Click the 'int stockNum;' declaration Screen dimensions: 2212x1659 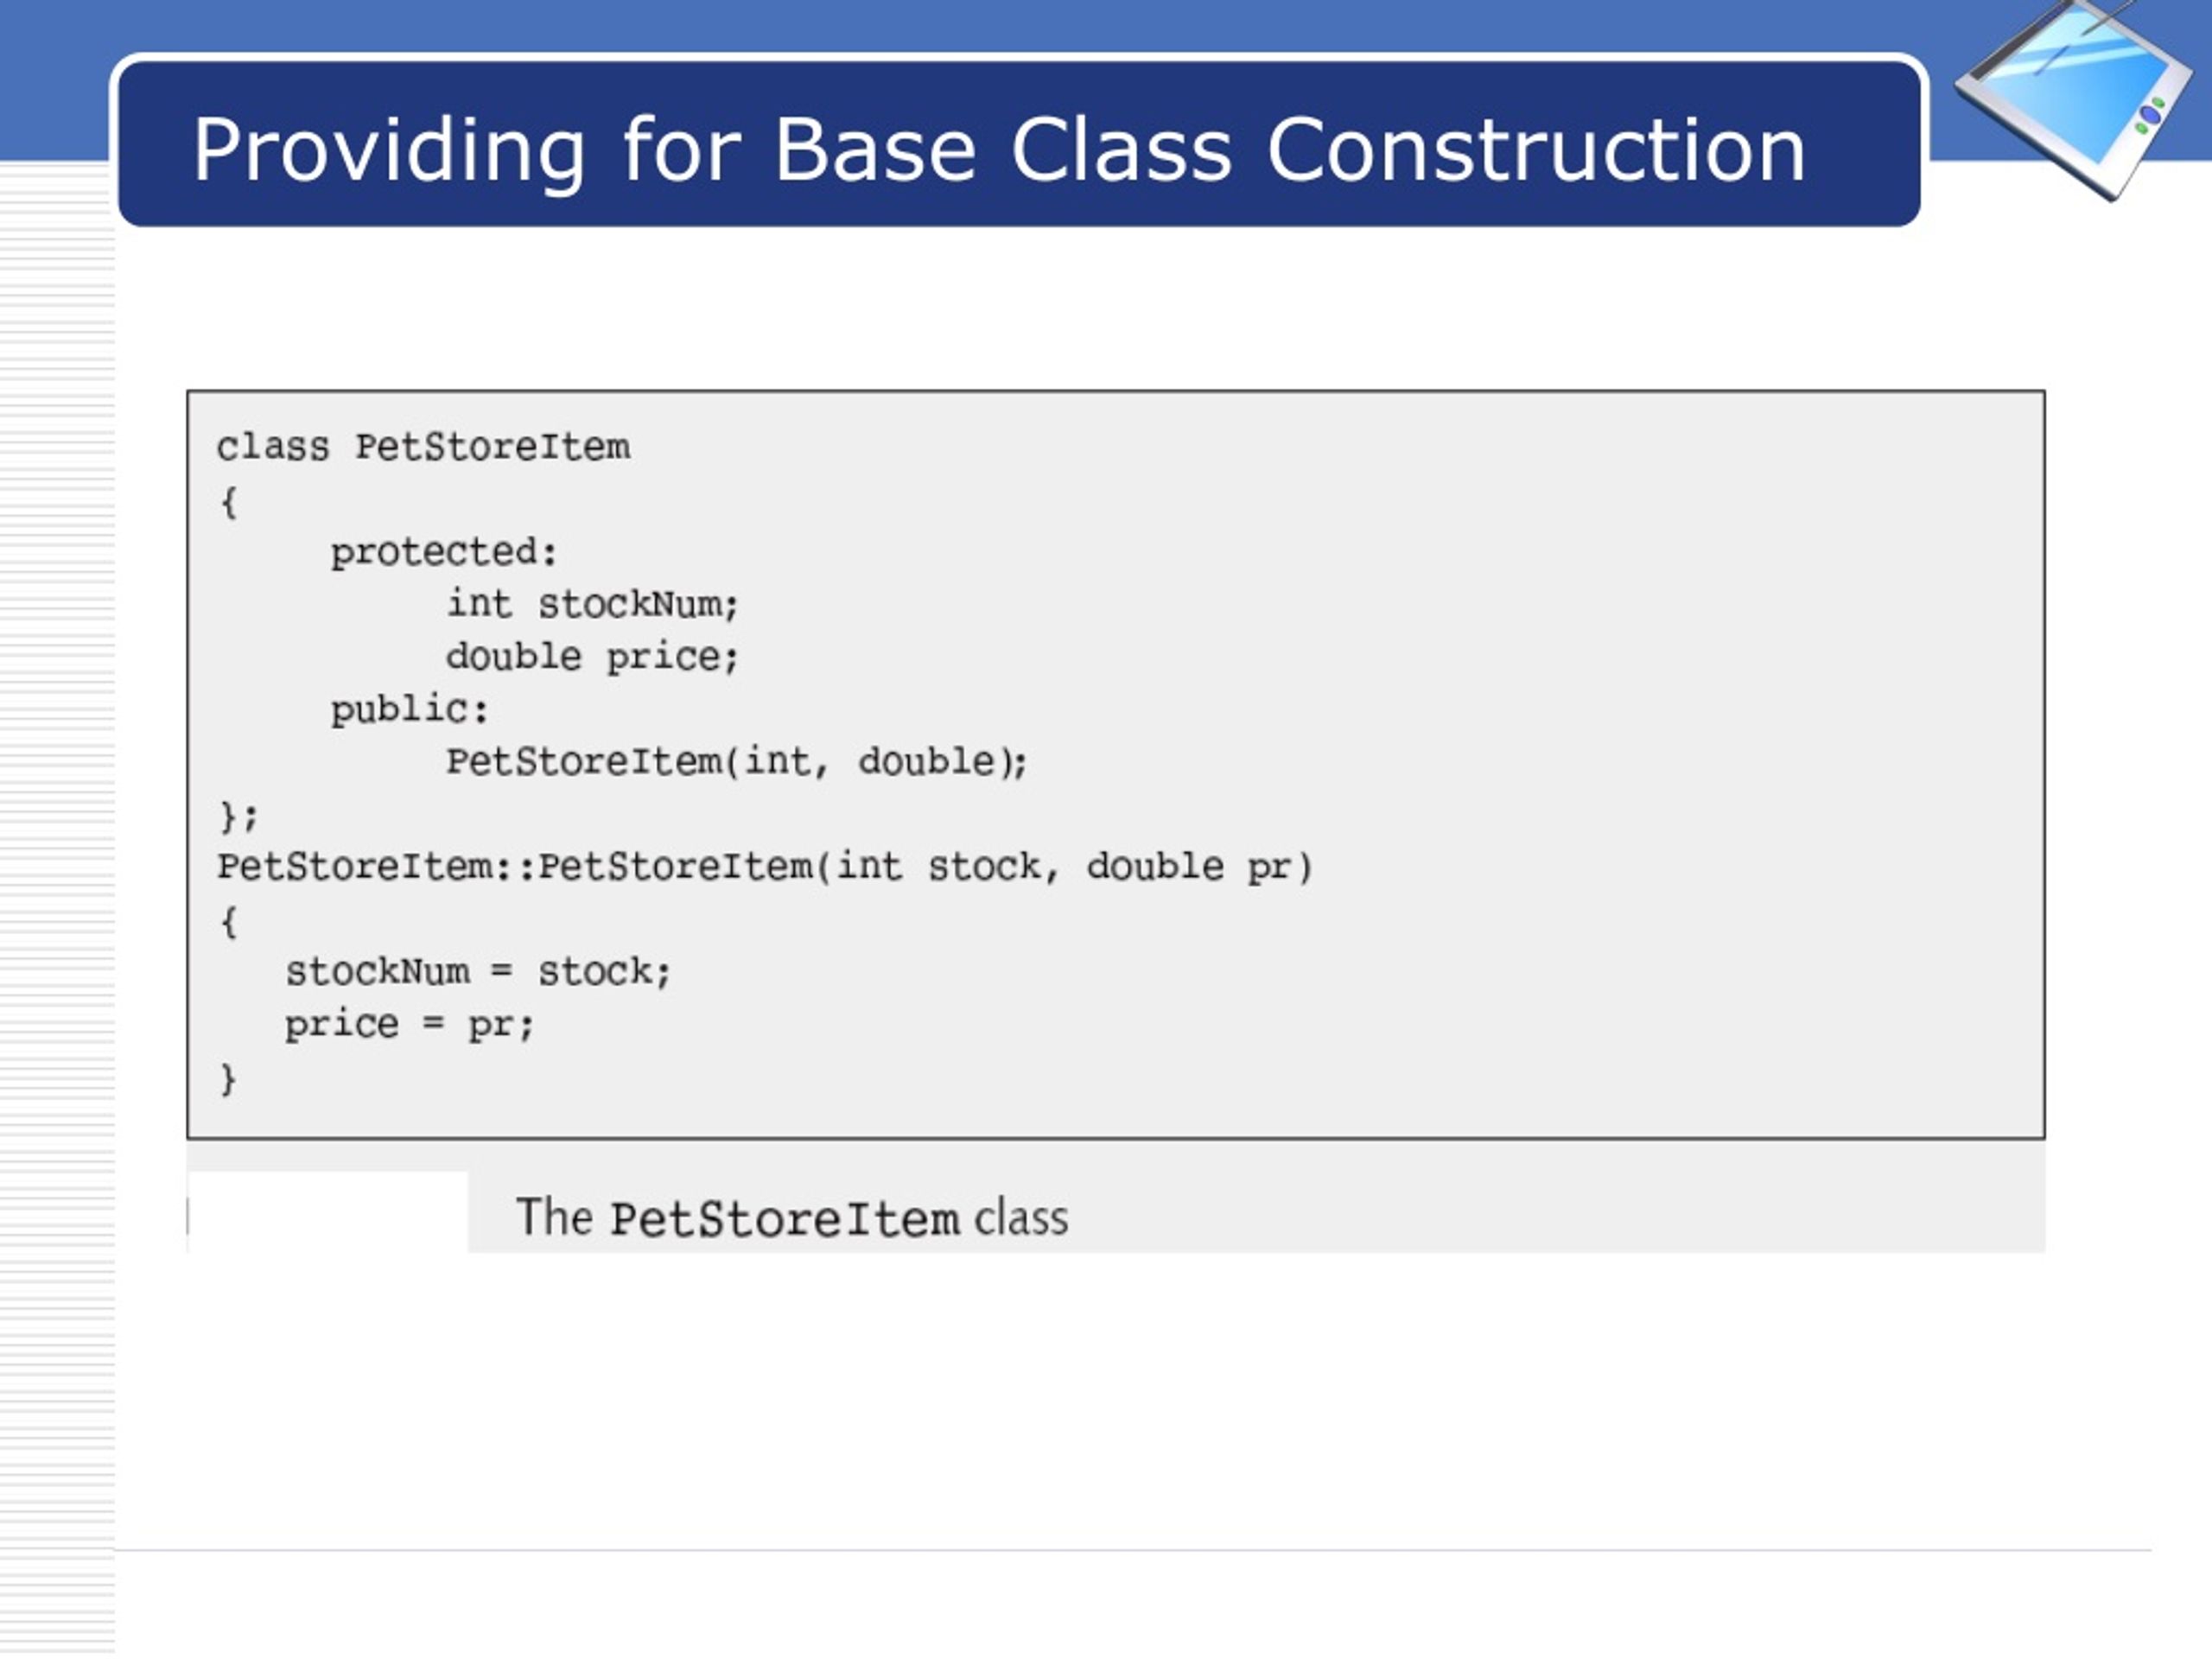[x=592, y=604]
